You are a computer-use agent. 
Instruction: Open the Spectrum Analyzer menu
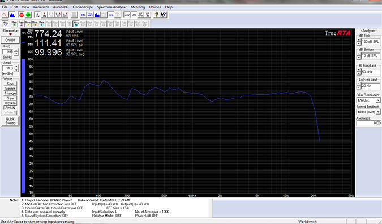[111, 7]
